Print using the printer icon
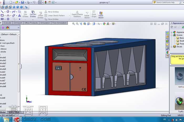 [28, 2]
